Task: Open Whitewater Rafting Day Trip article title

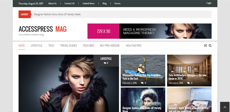Action: 141,77
